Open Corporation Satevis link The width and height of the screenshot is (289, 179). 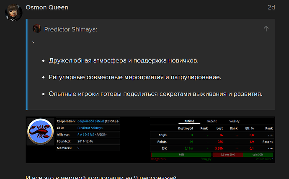coord(91,121)
